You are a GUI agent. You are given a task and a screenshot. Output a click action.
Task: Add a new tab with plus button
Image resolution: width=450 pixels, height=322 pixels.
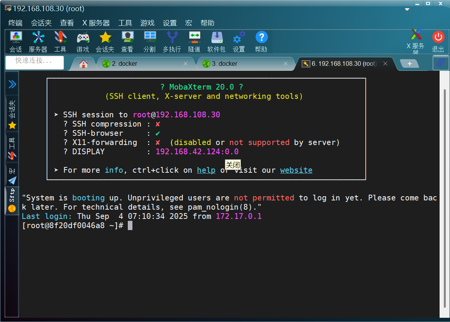[410, 63]
